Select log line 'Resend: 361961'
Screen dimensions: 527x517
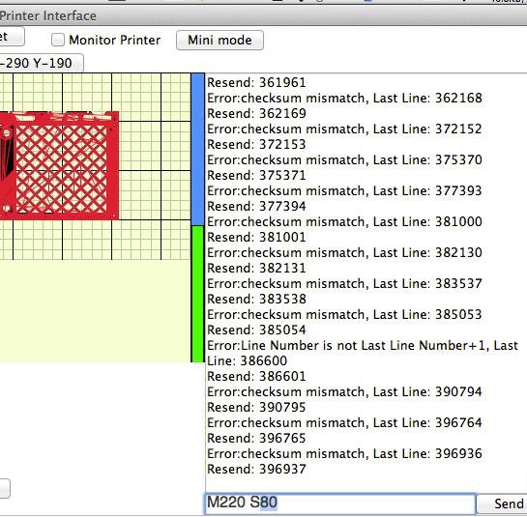tap(256, 83)
